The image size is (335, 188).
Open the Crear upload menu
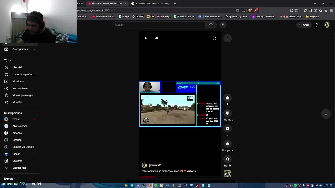[304, 25]
